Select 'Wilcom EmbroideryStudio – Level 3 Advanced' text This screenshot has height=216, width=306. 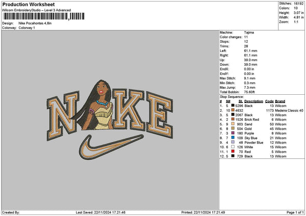(x=37, y=10)
